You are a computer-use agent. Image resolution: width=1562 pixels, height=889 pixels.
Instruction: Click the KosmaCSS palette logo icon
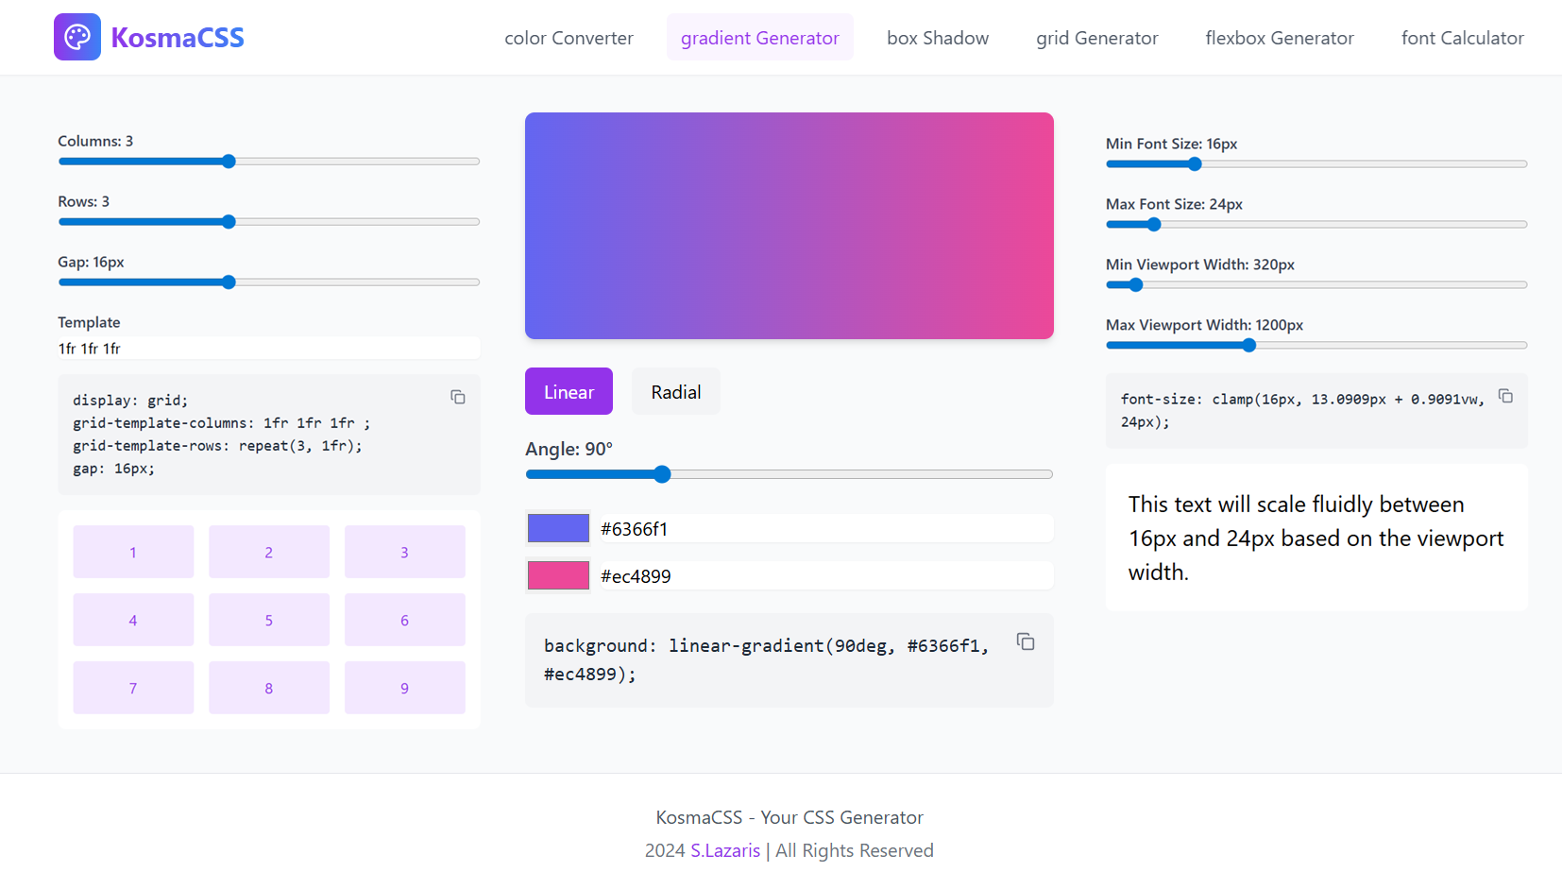[77, 37]
